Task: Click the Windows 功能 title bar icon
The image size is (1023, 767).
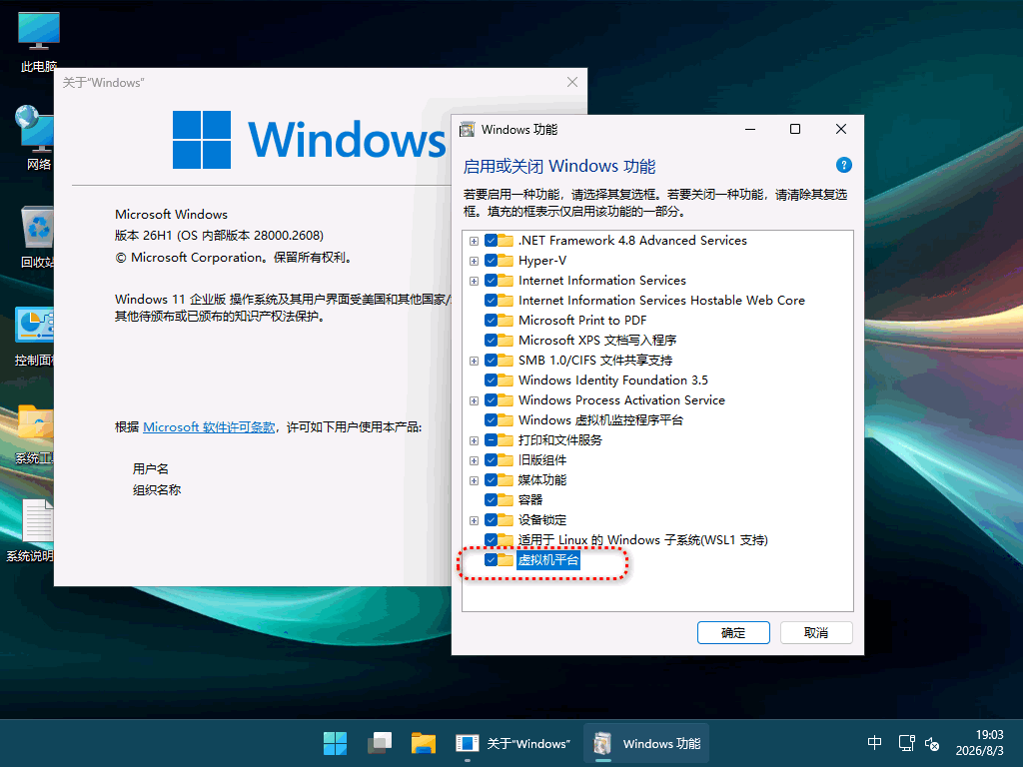Action: coord(468,129)
